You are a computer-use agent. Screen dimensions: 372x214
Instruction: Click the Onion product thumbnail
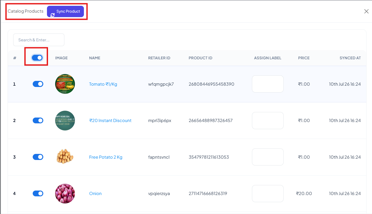click(x=65, y=193)
